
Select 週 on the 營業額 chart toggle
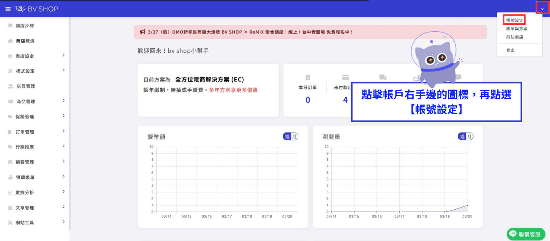pos(287,137)
